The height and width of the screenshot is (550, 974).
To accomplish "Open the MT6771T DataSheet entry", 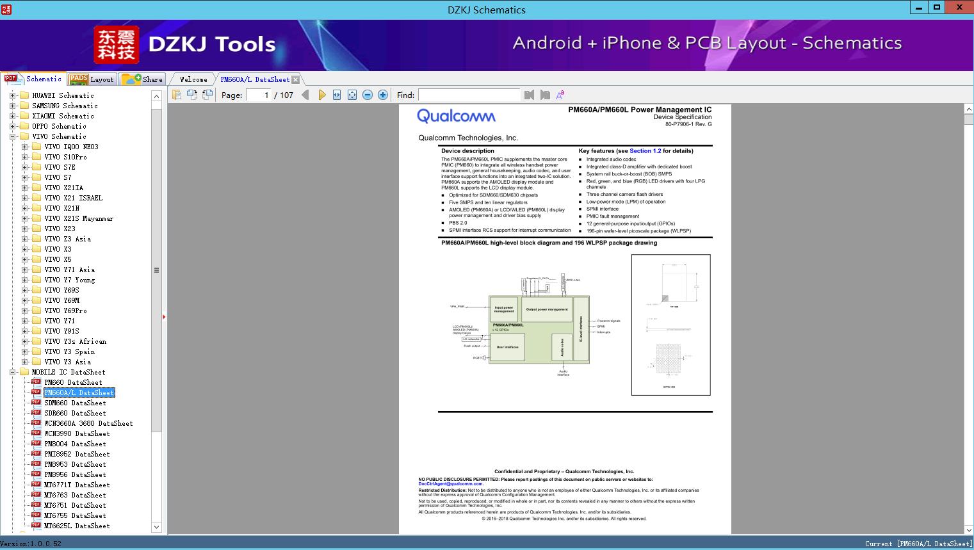I will [77, 485].
